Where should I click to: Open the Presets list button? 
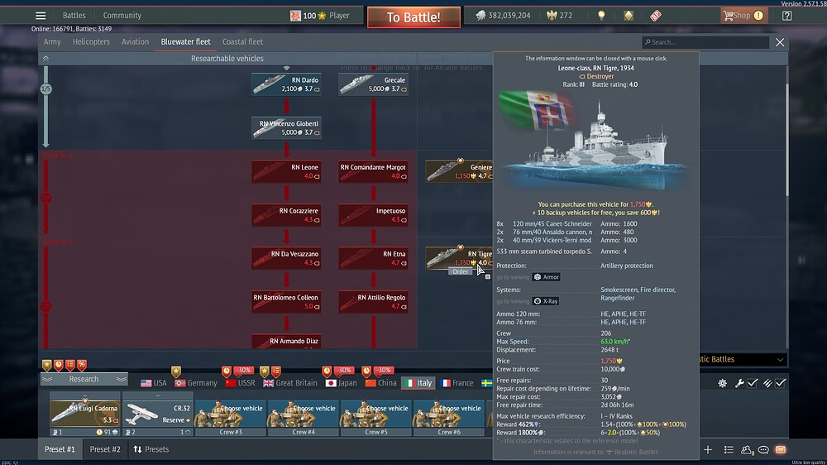pyautogui.click(x=151, y=450)
